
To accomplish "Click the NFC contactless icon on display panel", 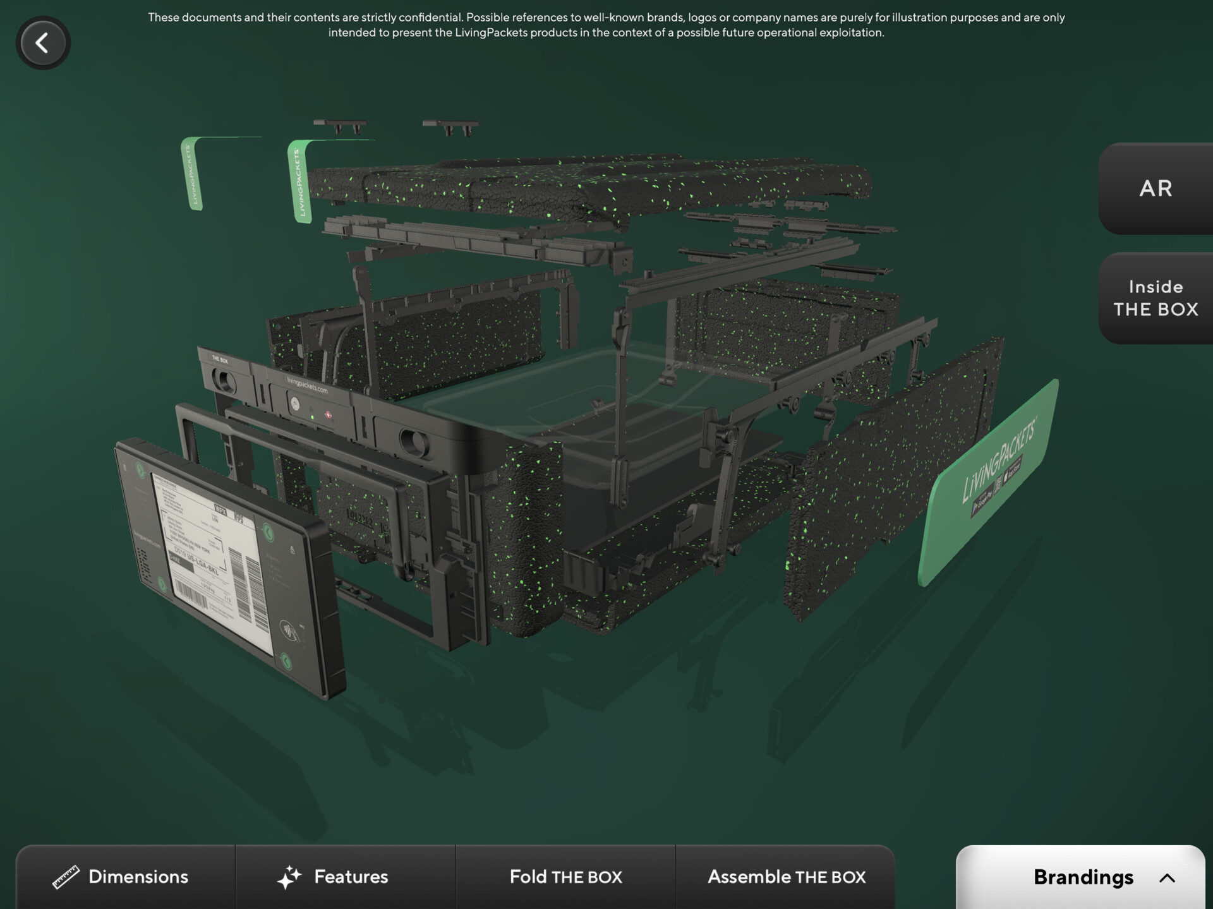I will pyautogui.click(x=289, y=630).
